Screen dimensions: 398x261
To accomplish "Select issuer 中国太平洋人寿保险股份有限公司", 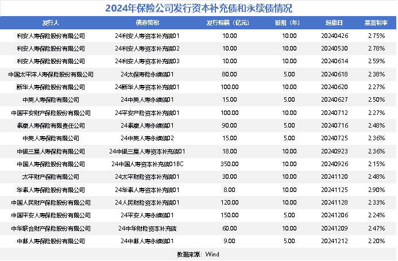I will point(51,75).
